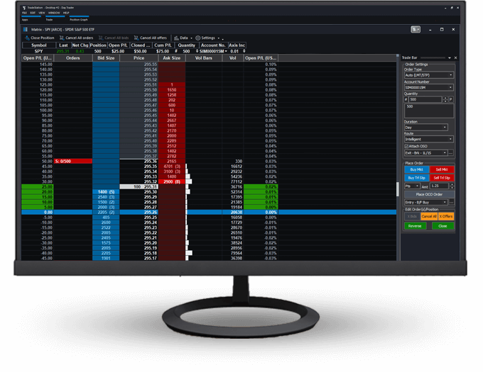483x372 pixels.
Task: Click the Trade Bar quantity stepper arrows
Action: coord(445,99)
